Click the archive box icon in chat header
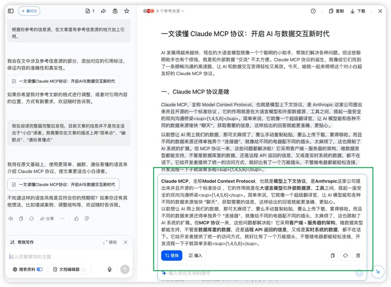This screenshot has width=391, height=287. (115, 11)
